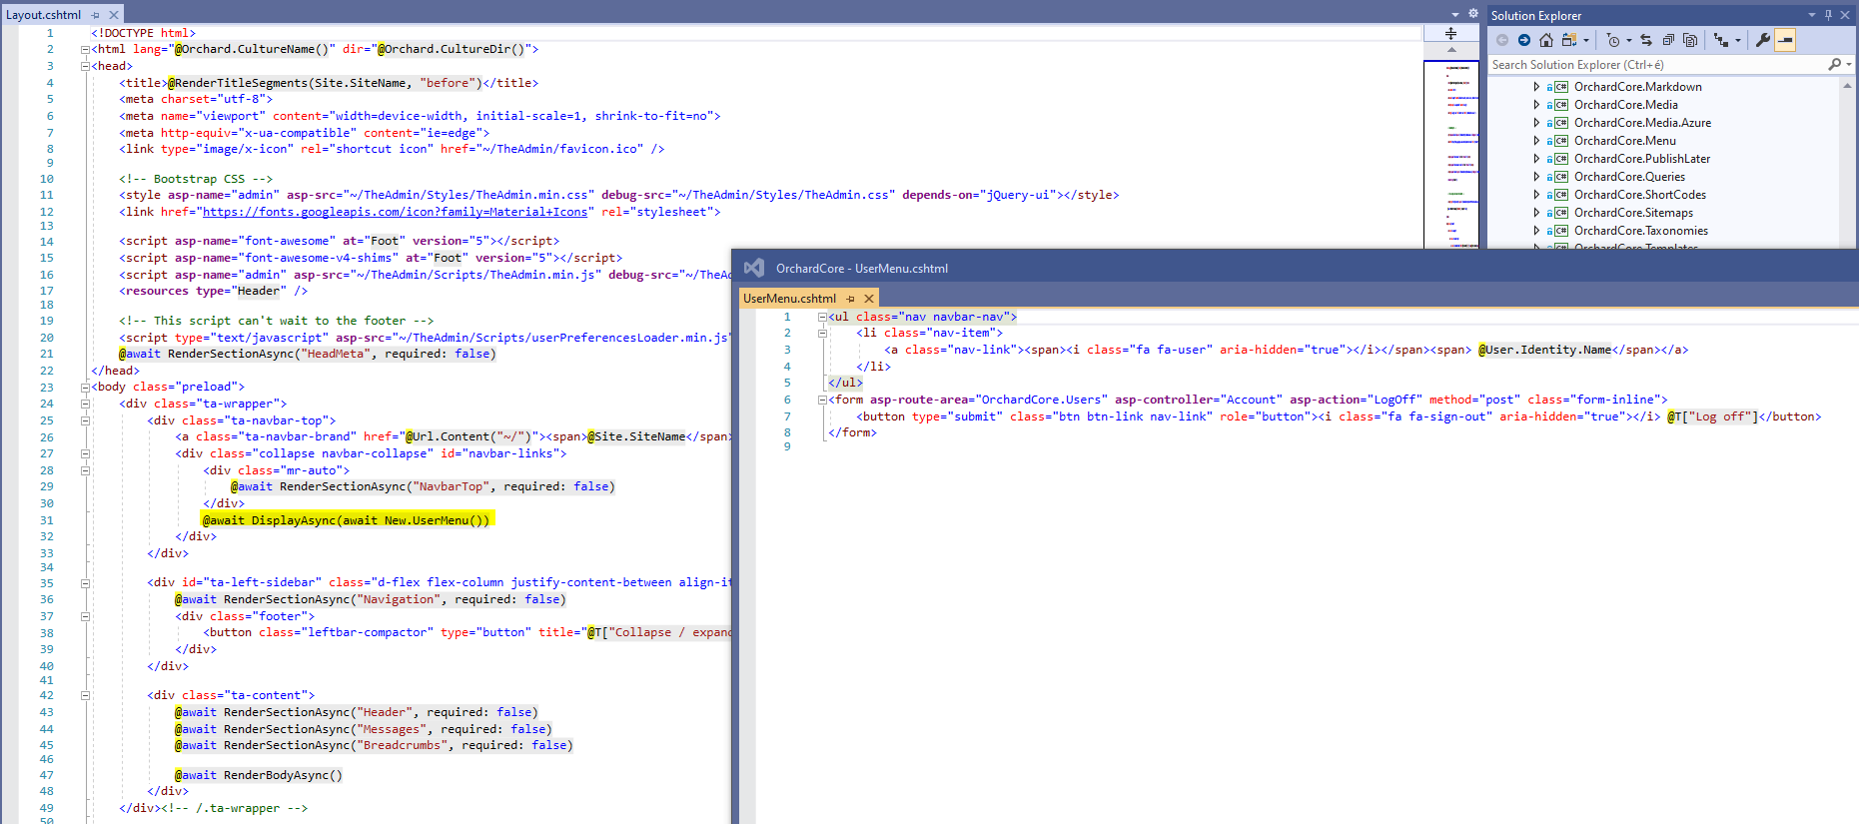The width and height of the screenshot is (1859, 824).
Task: Switch to the UserMenu.cshtml tab
Action: pos(789,299)
